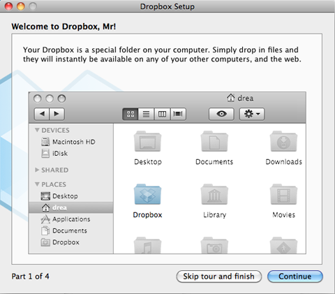Click the Finder forward arrow
This screenshot has height=294, width=335.
pyautogui.click(x=57, y=114)
